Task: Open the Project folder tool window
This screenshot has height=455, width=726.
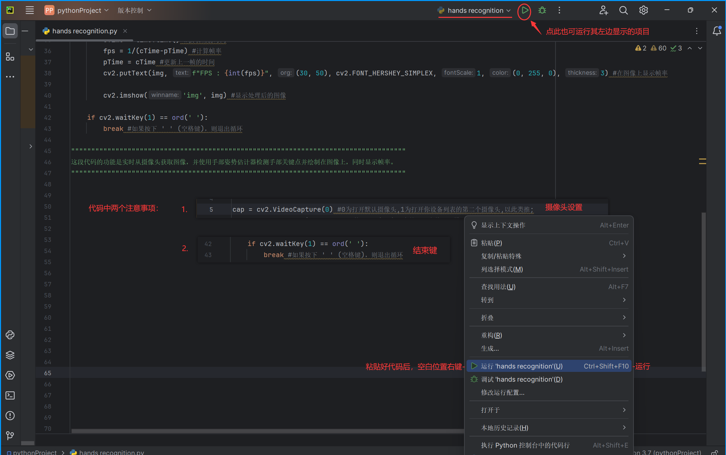Action: pos(10,31)
